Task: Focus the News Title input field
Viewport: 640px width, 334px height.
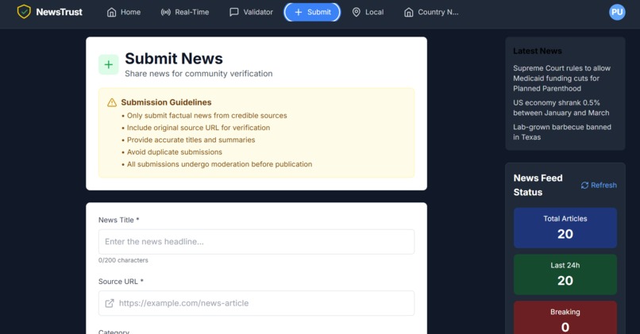Action: coord(256,241)
